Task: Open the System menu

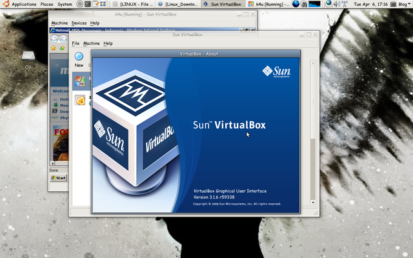Action: (65, 4)
